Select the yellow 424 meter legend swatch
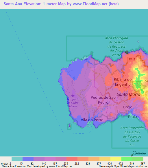This screenshot has height=168, width=148. click(116, 159)
